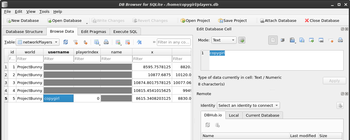Delete the current record icon
350x140 pixels.
point(127,42)
